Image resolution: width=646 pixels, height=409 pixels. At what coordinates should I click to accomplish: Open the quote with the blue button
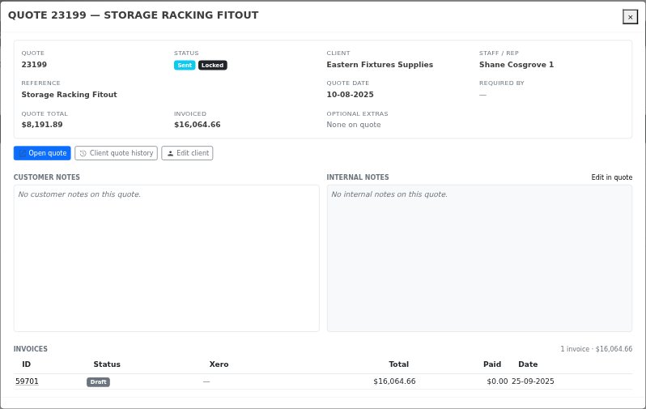[x=42, y=153]
